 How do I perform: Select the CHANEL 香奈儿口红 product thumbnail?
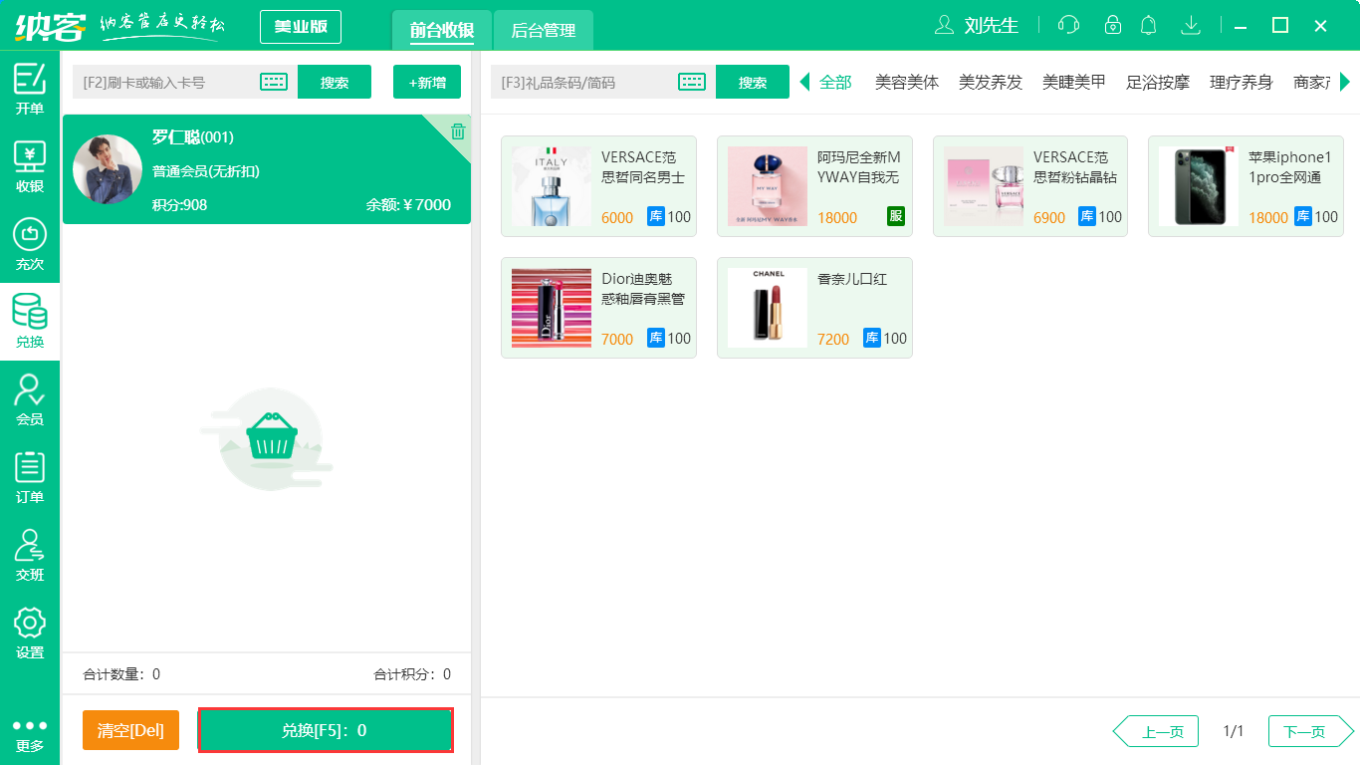[768, 307]
